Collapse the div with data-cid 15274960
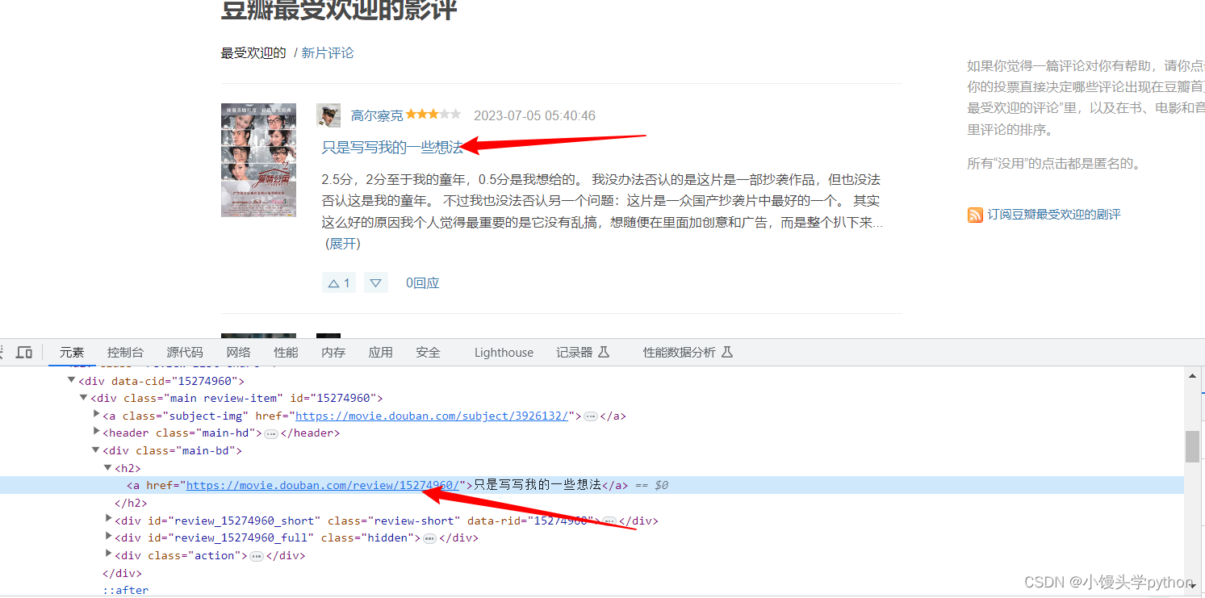The image size is (1205, 598). [71, 380]
